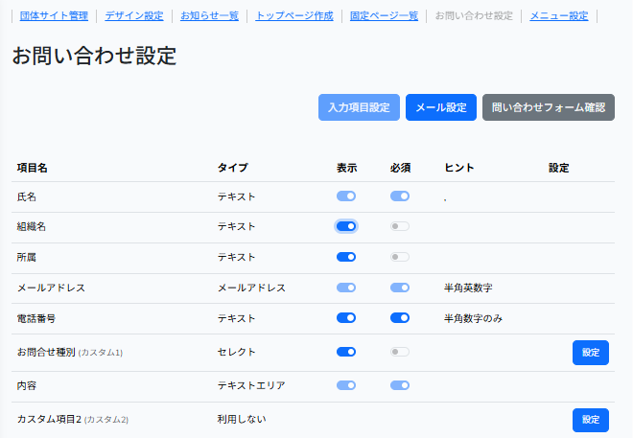Make お問合せ種別 a required field
The height and width of the screenshot is (438, 633).
point(400,352)
